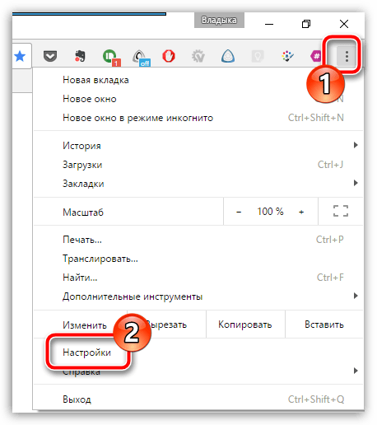Open the red stop-hand Adblock icon
The width and height of the screenshot is (377, 425).
point(169,56)
